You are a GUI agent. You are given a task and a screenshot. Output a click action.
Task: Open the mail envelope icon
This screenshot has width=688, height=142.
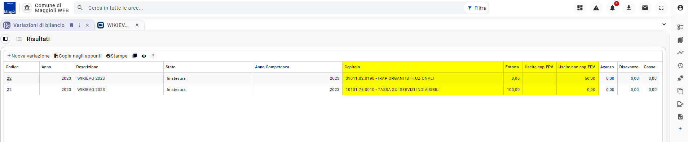click(x=645, y=8)
